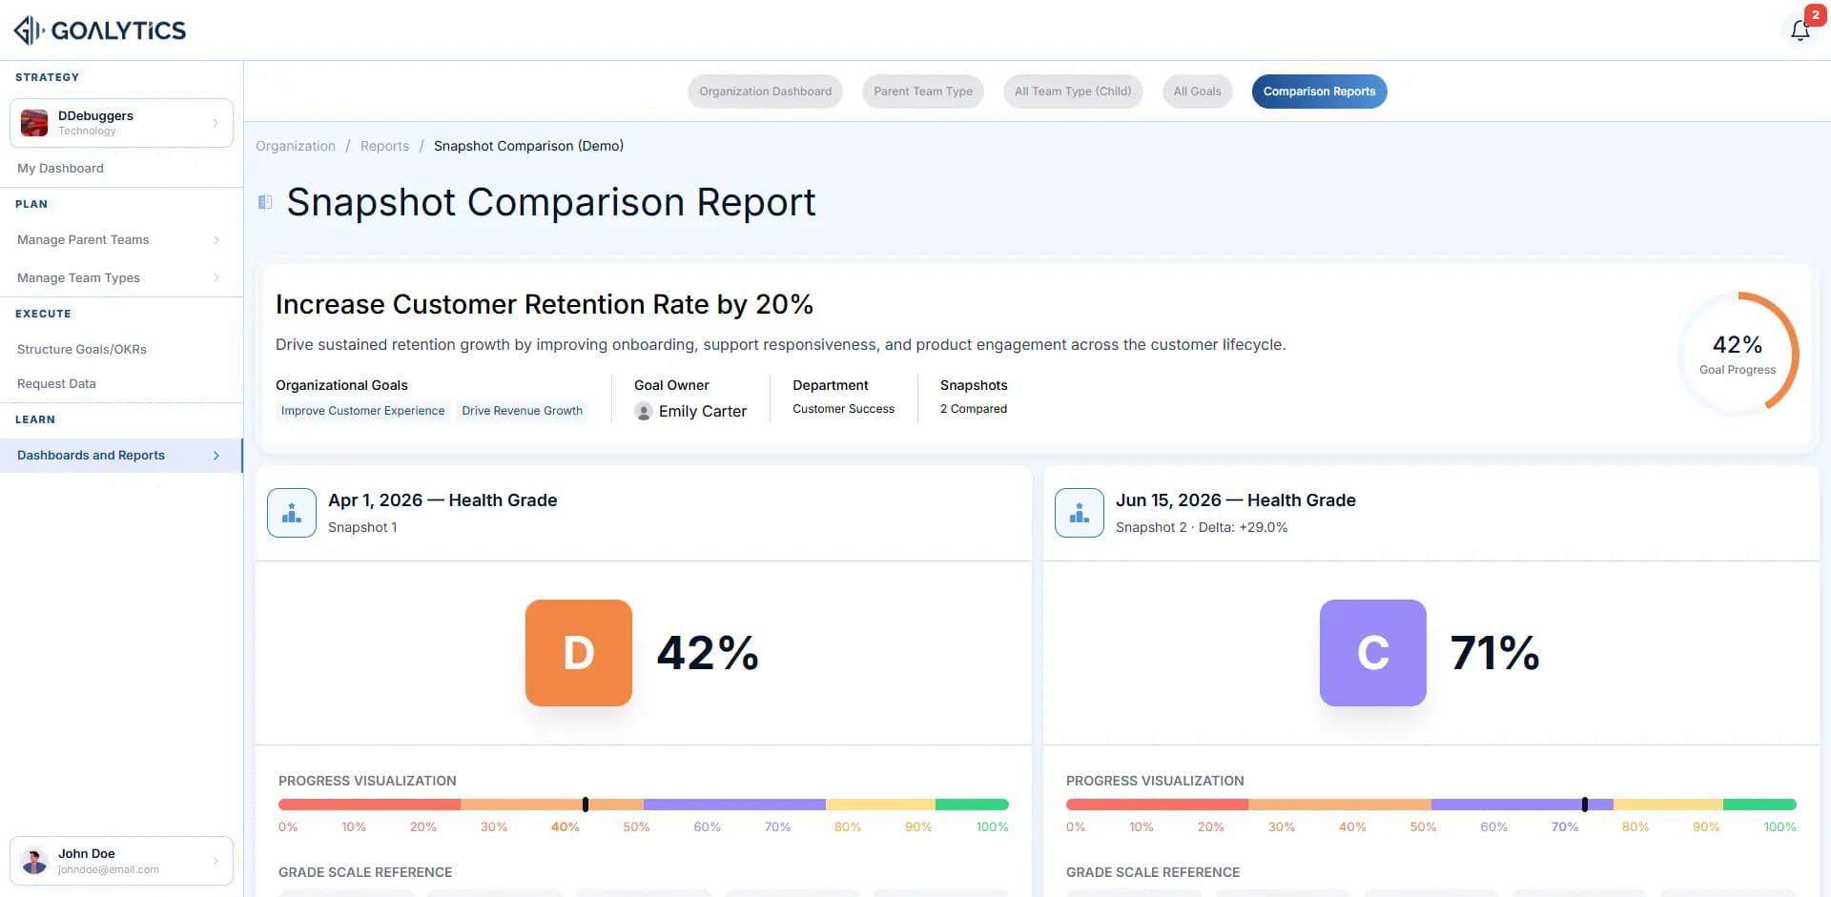Open Request Data in the sidebar
1831x897 pixels.
pos(56,384)
